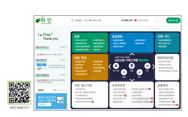Expand the 인기랭킹 순위 dropdown arrow
The image size is (188, 117).
pyautogui.click(x=157, y=20)
